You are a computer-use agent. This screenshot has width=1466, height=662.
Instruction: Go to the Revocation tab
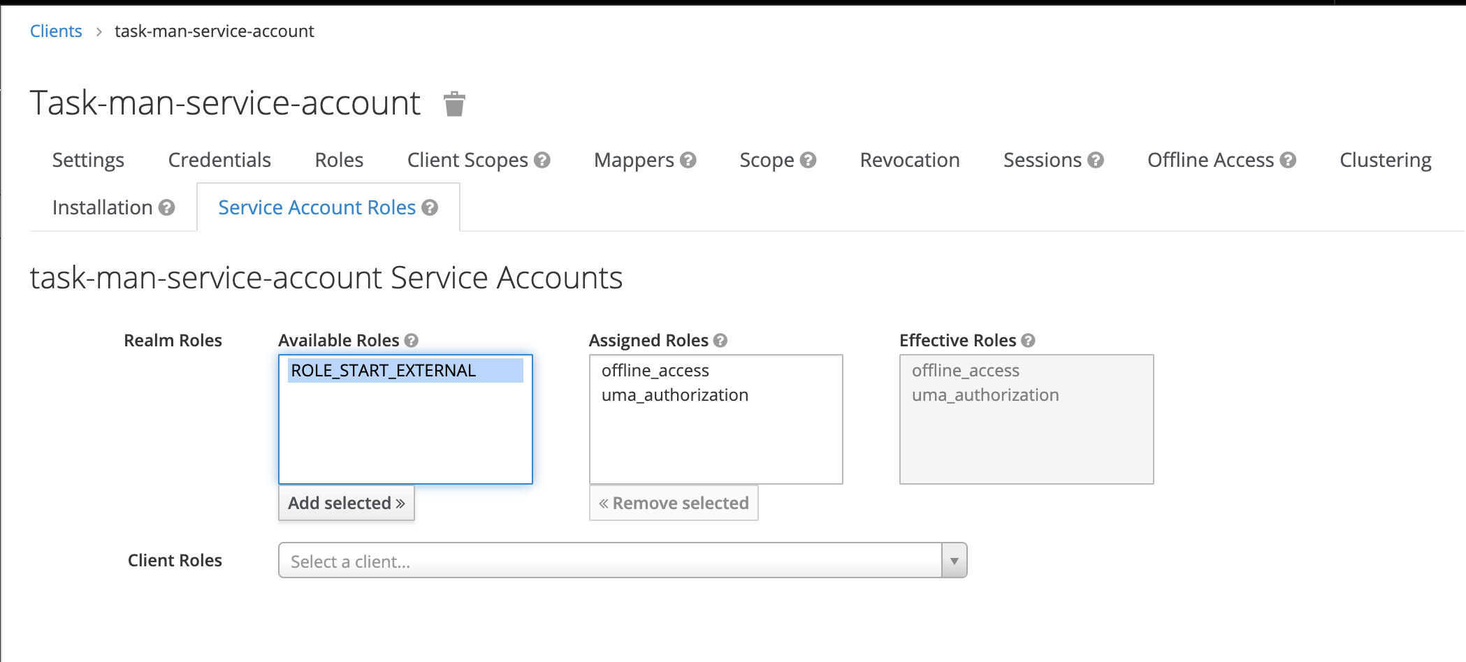click(x=909, y=160)
